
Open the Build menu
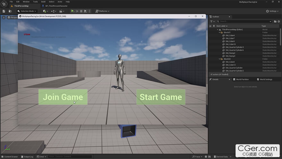pyautogui.click(x=43, y=2)
